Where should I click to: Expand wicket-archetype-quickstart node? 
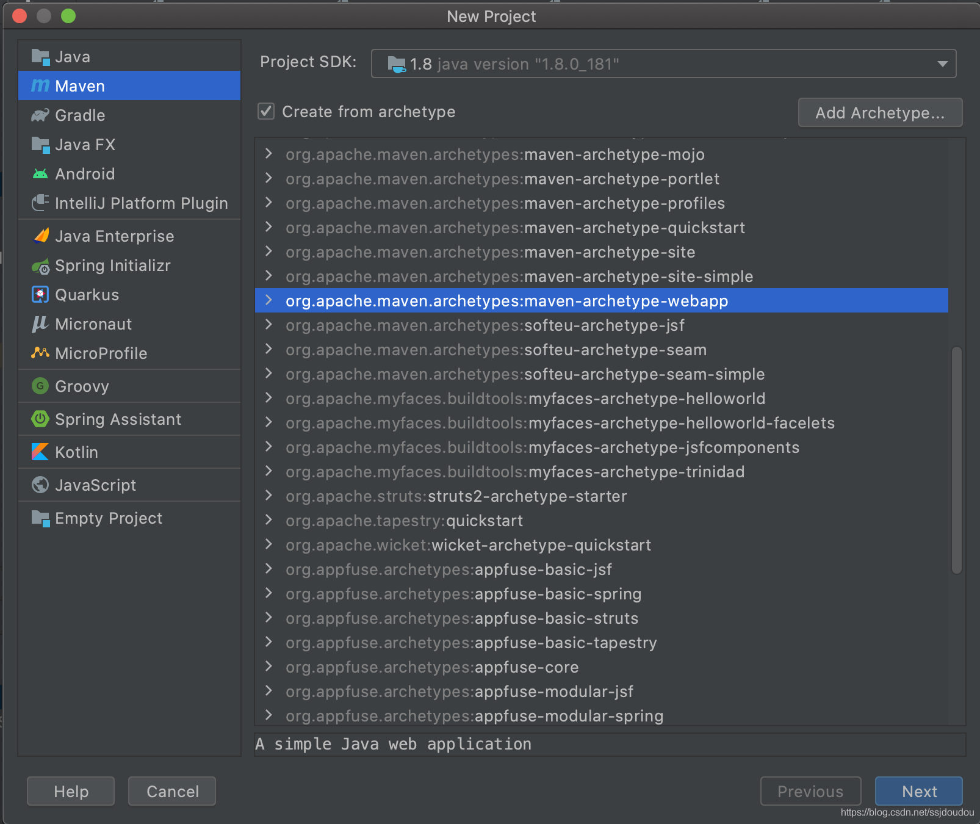[x=268, y=544]
